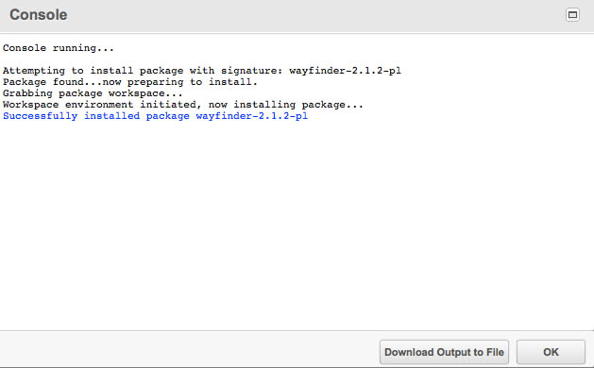Click empty header bar right of Console title

(x=314, y=15)
